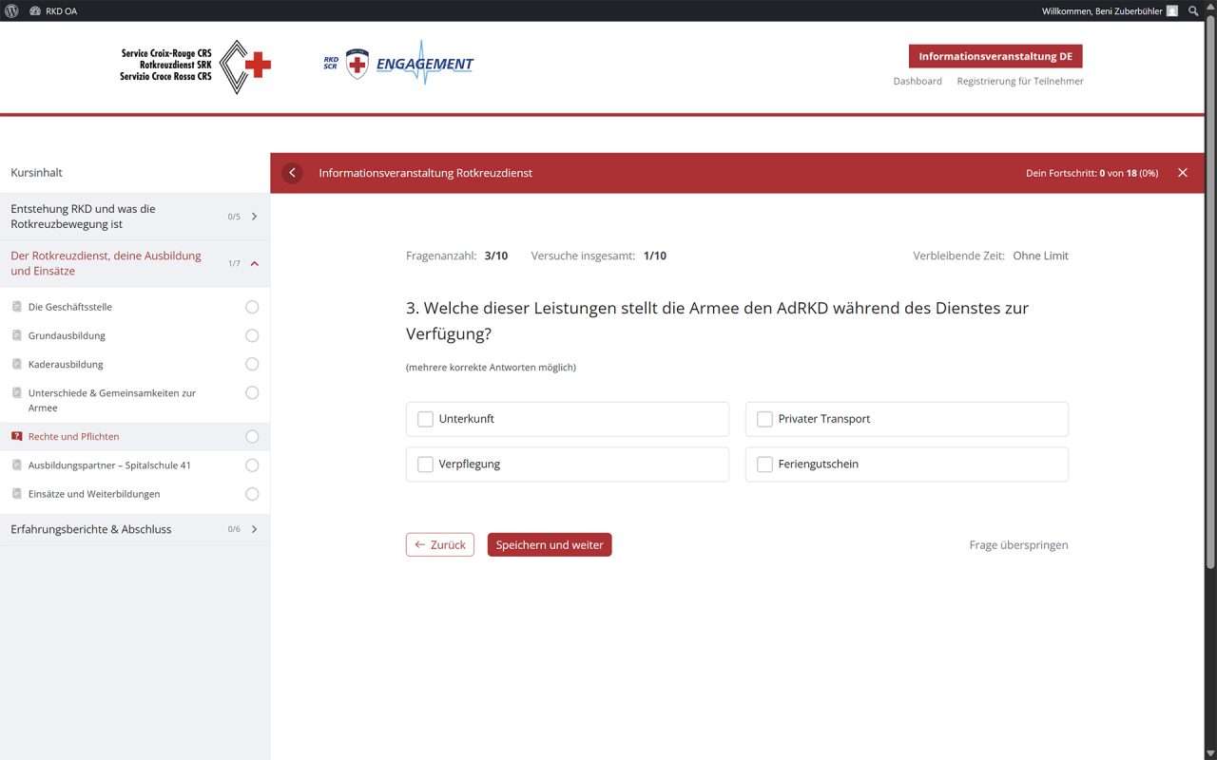Select the Feriengutschein checkbox
This screenshot has width=1217, height=760.
pos(764,465)
